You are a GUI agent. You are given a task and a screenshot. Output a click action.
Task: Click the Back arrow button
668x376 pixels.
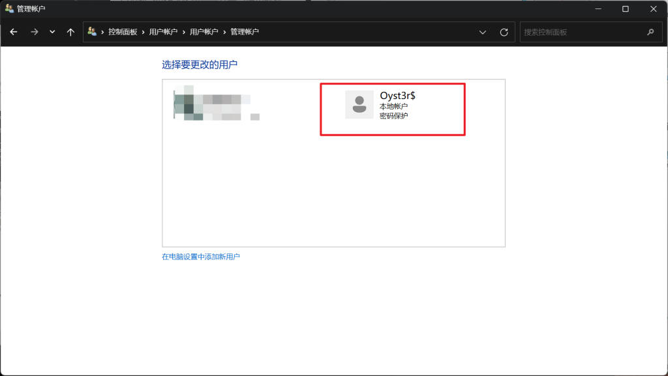(14, 32)
